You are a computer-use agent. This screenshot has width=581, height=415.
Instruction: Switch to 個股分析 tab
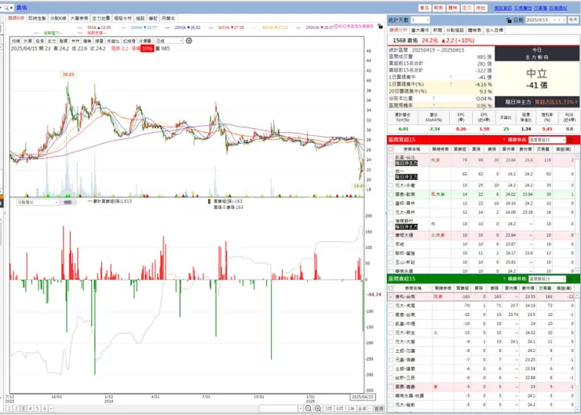(x=122, y=18)
